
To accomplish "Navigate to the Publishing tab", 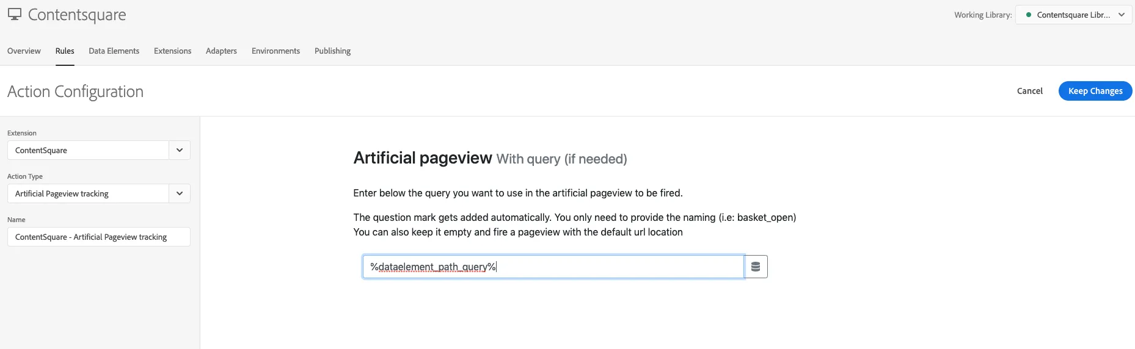I will point(332,51).
